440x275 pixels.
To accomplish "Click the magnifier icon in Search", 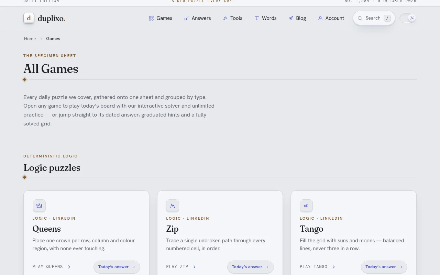I will pyautogui.click(x=360, y=18).
